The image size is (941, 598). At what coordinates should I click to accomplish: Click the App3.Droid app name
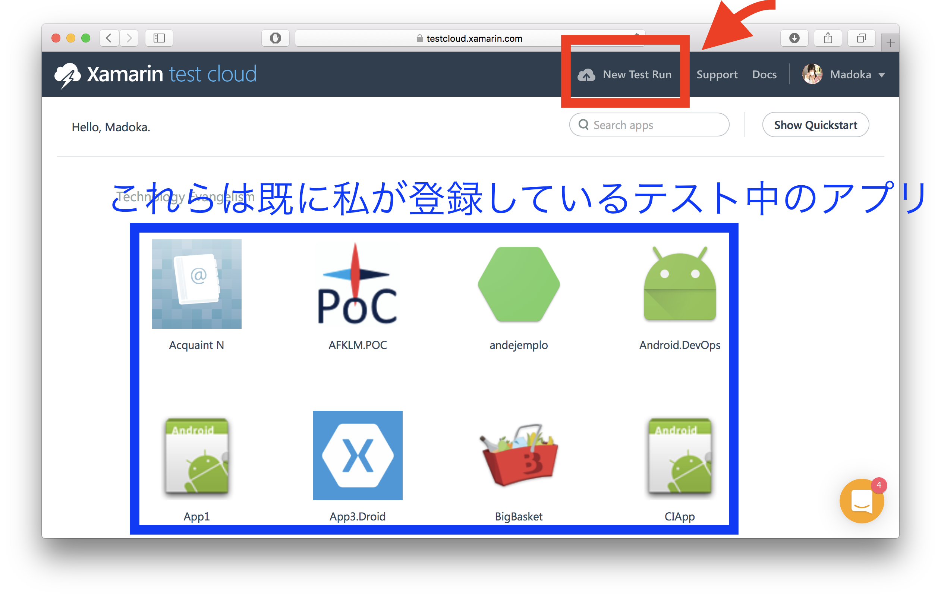coord(358,517)
